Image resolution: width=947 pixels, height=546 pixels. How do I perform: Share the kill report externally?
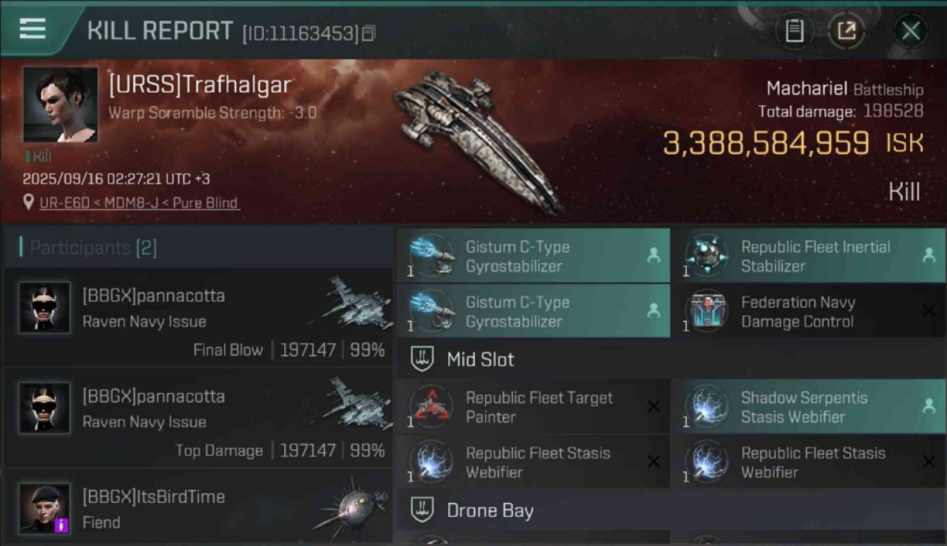(846, 31)
